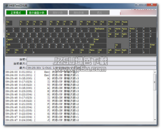The image size is (161, 129).
Task: Click the 最大 field showing L-Ctrl
Action: 92,68
